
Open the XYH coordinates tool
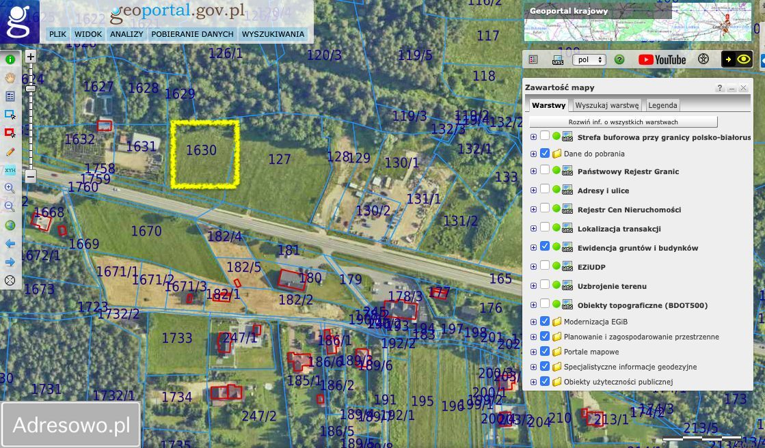(10, 170)
